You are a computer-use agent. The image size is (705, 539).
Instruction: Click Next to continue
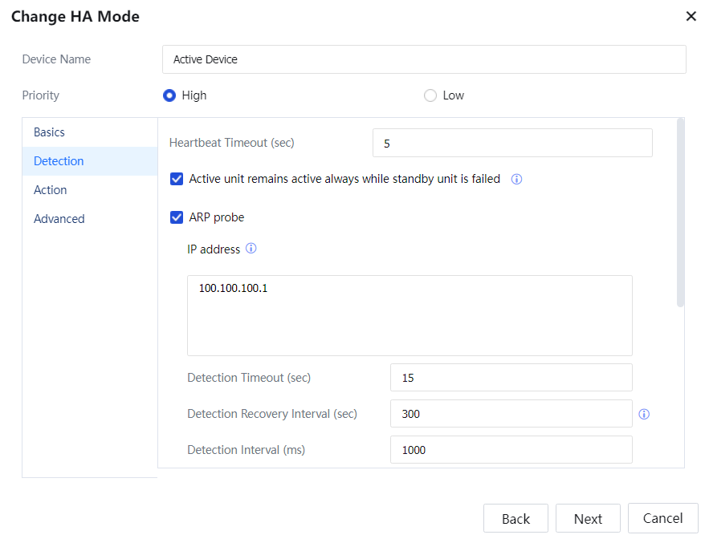coord(588,519)
